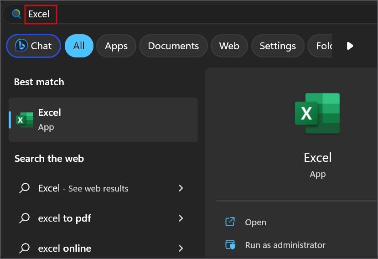Viewport: 378px width, 259px height.
Task: Expand the 'excel online' chevron arrow
Action: (x=181, y=248)
